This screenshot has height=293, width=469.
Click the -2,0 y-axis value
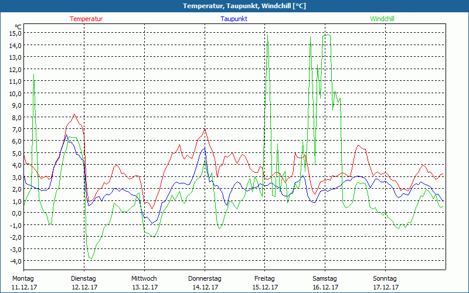[x=16, y=237]
